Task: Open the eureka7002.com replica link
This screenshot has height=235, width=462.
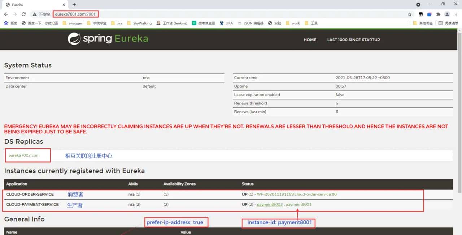Action: click(x=24, y=155)
